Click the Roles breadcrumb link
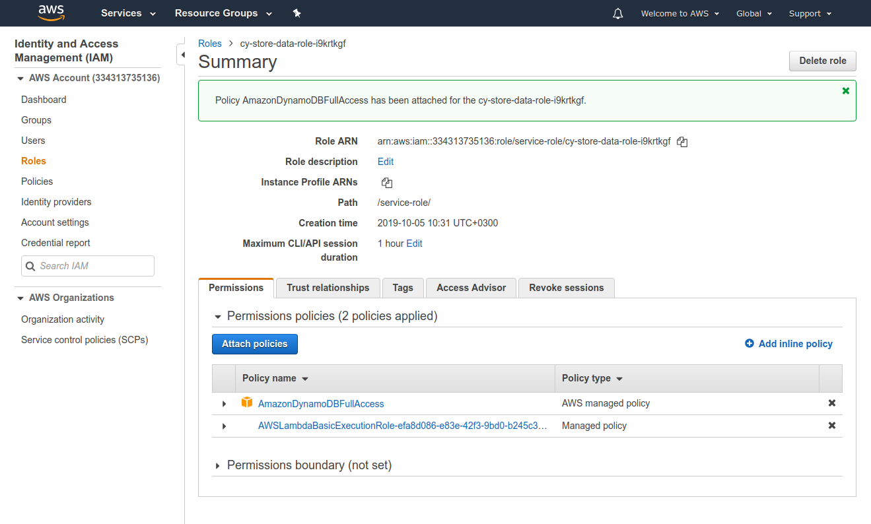 [x=210, y=44]
